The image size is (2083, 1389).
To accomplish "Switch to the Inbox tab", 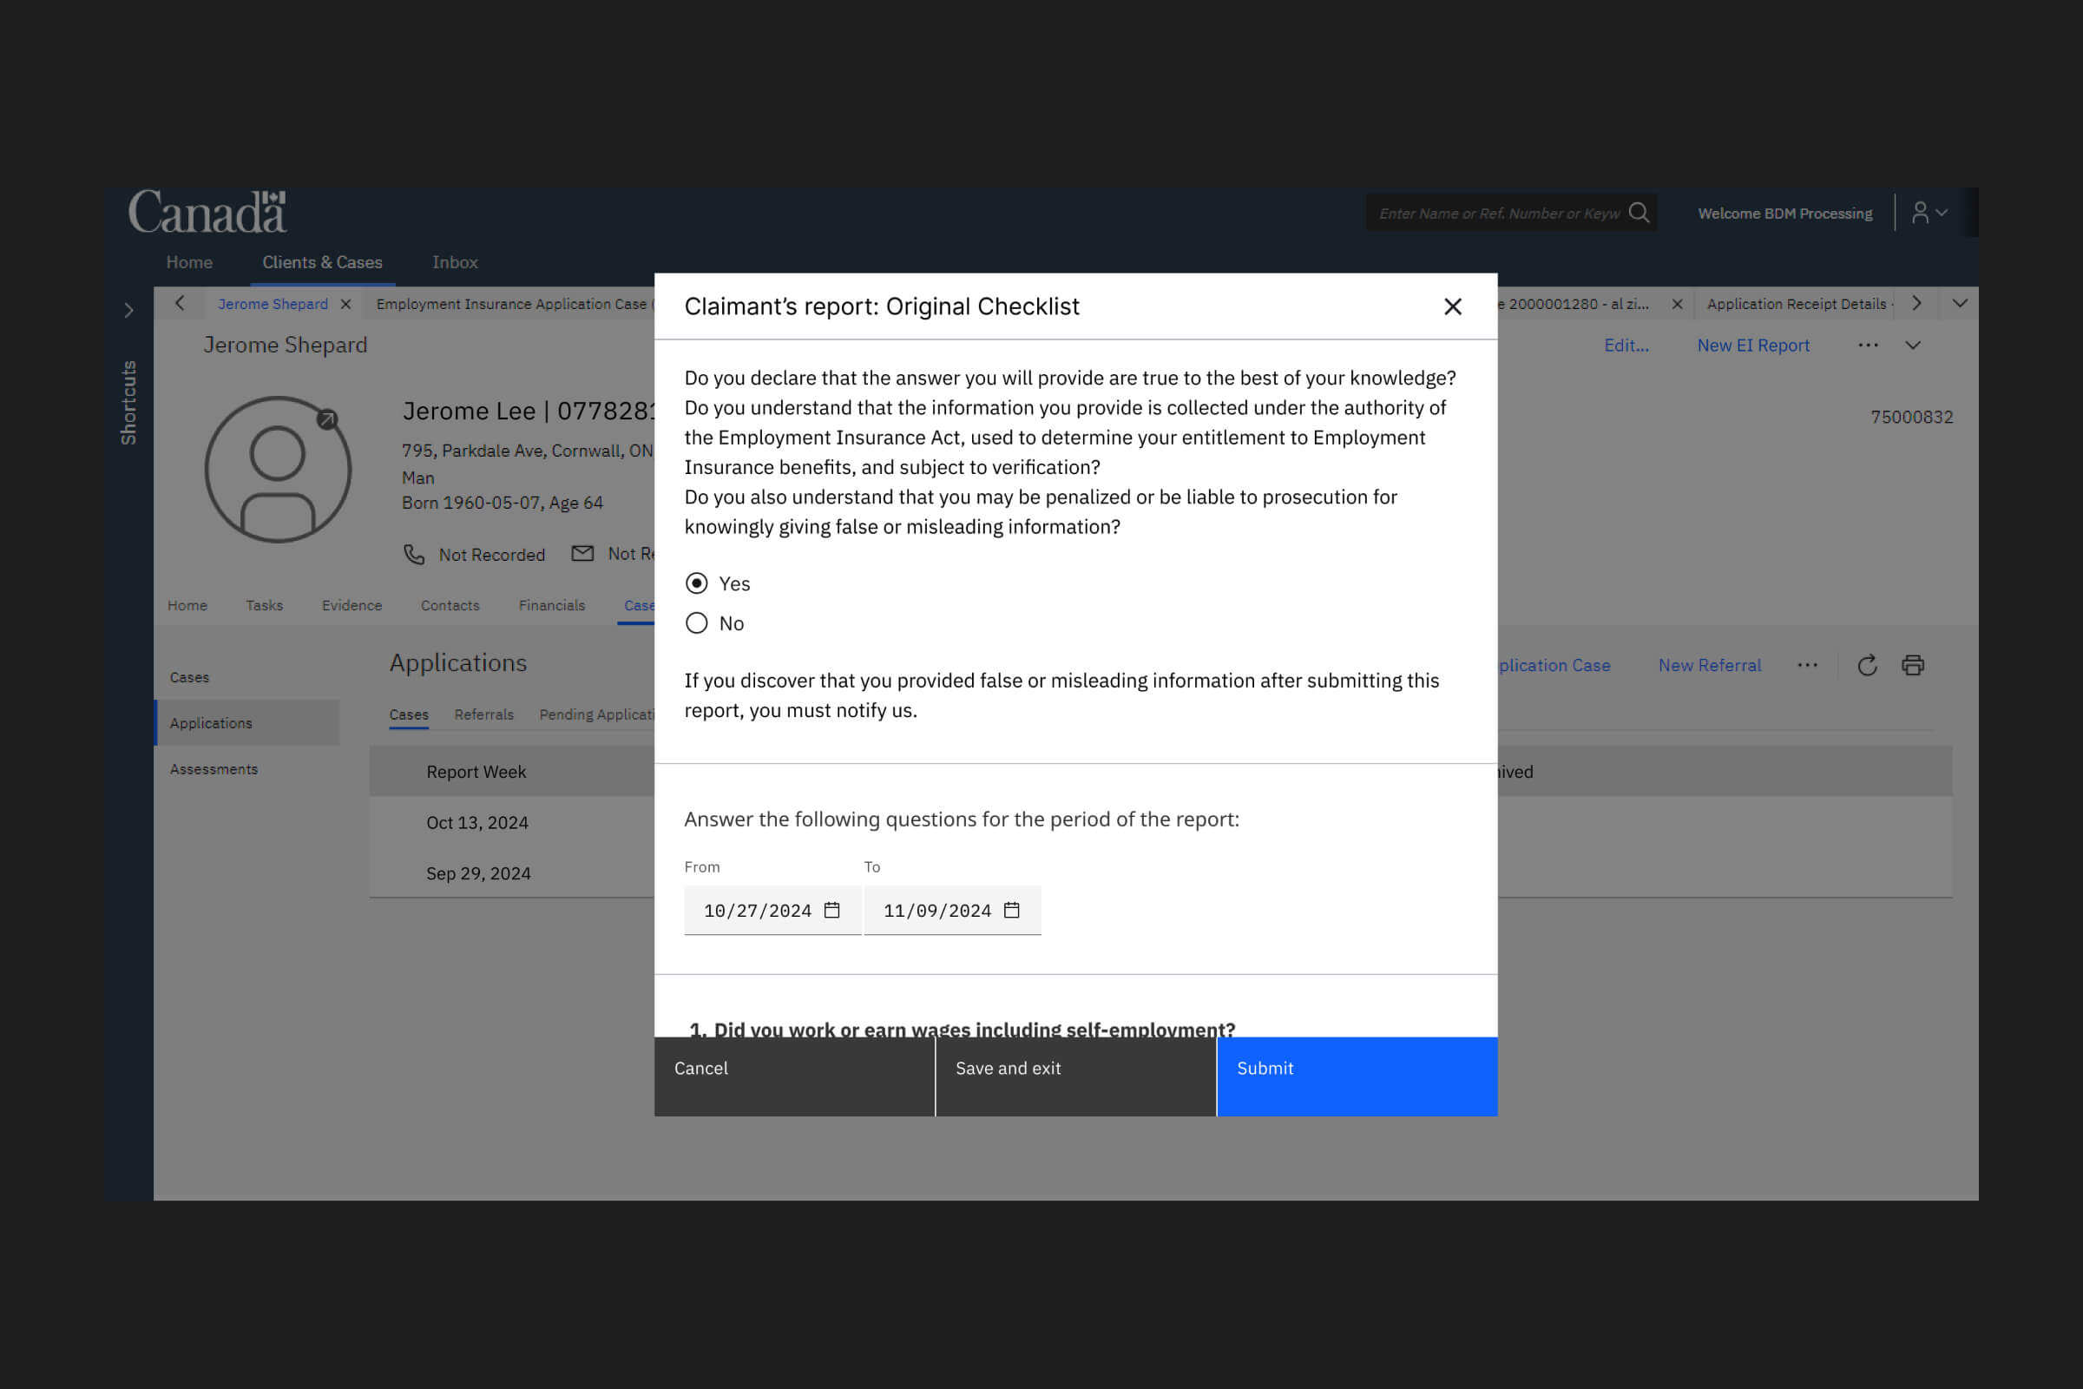I will 454,262.
